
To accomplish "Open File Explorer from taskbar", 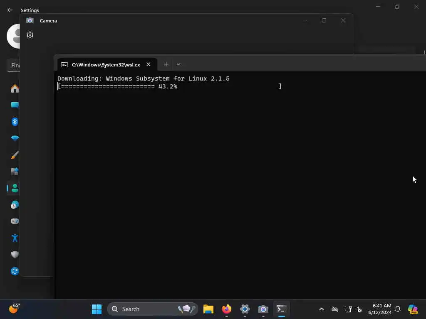I will (208, 309).
